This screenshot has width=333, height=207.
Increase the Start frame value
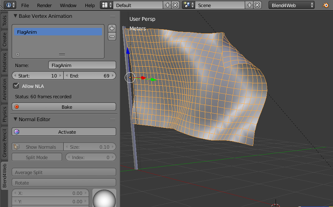coord(60,76)
